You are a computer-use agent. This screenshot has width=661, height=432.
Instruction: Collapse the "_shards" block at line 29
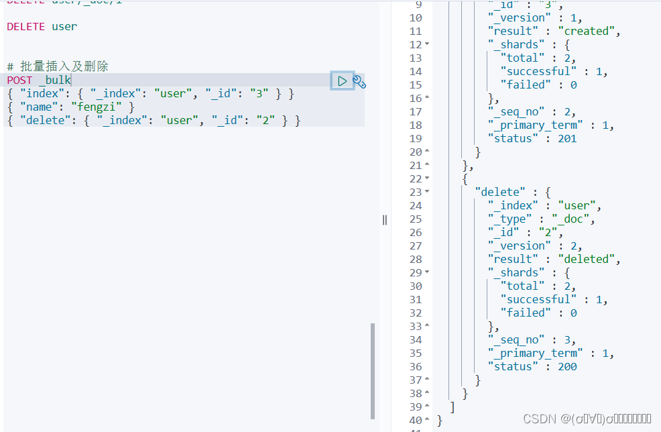pos(427,272)
